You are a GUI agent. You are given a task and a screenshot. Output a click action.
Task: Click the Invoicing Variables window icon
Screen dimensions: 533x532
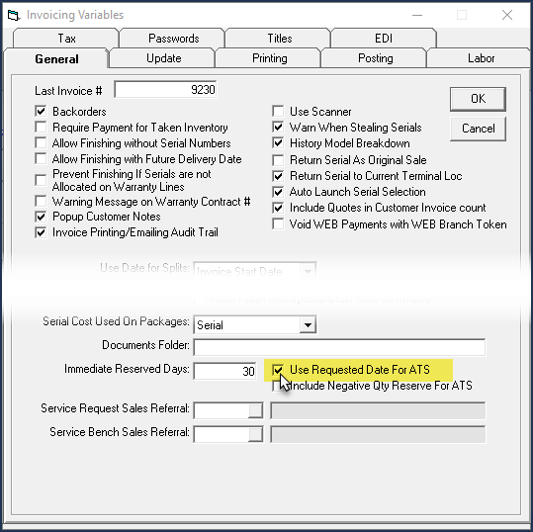click(14, 15)
